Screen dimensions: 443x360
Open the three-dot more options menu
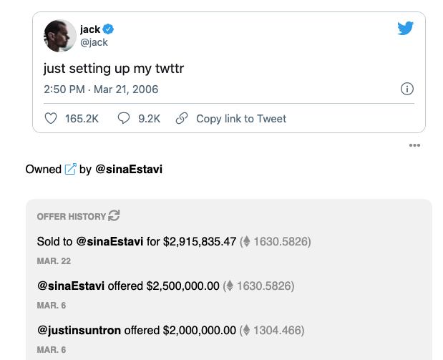pos(414,146)
